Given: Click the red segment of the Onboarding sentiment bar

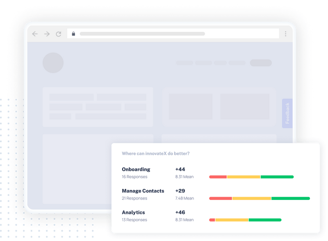Looking at the screenshot, I should point(217,176).
